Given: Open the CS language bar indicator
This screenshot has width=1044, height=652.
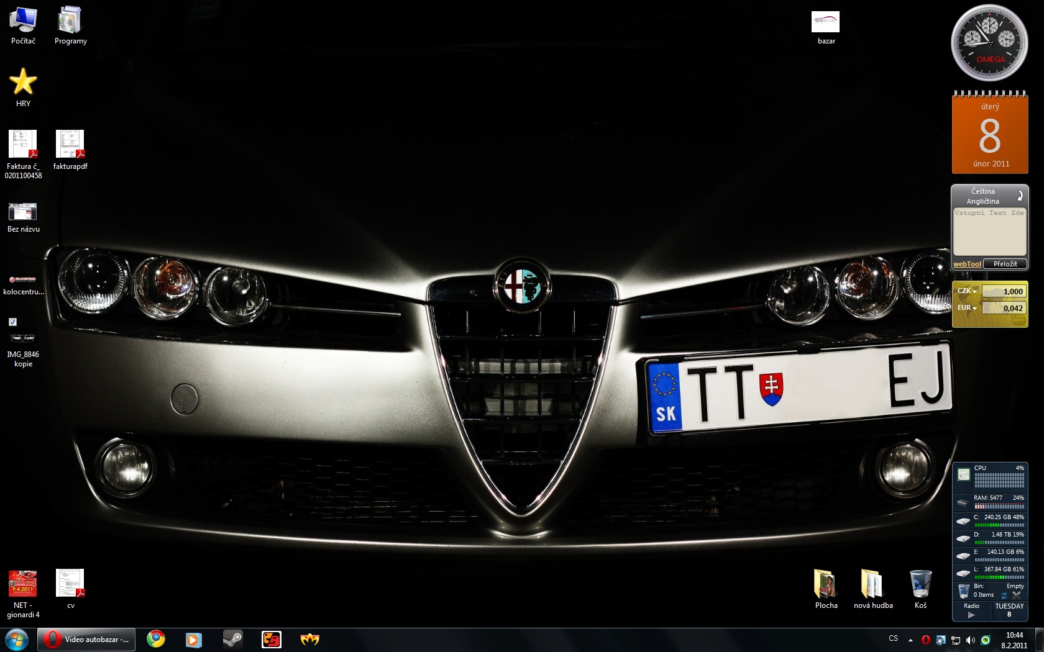Looking at the screenshot, I should click(x=893, y=638).
